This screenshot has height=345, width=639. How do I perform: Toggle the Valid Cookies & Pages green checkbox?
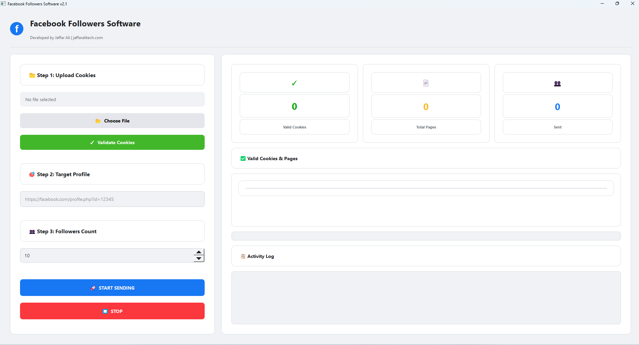click(x=243, y=158)
